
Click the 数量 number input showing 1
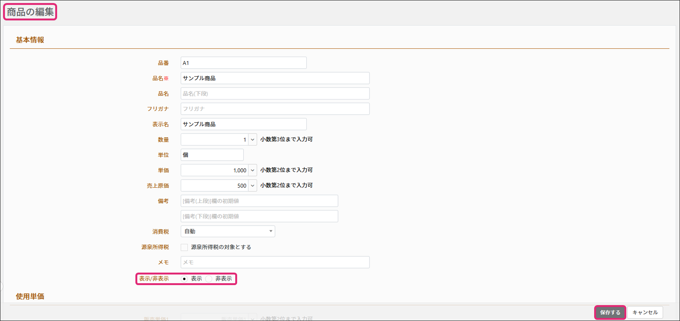(214, 140)
